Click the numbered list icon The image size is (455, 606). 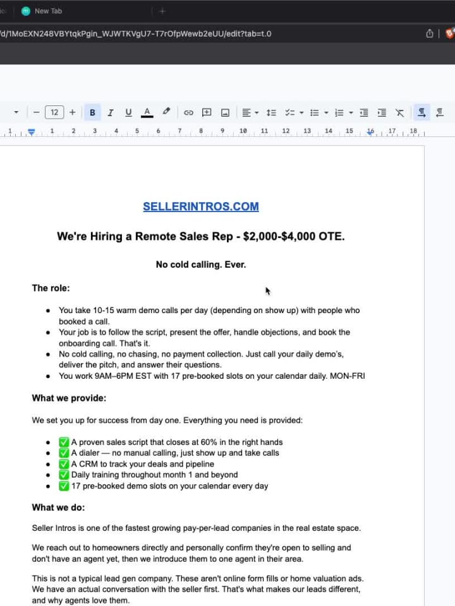click(339, 112)
